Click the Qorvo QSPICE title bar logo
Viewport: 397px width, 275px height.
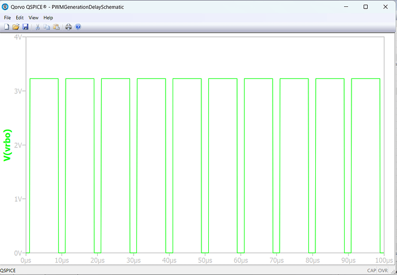(x=5, y=7)
